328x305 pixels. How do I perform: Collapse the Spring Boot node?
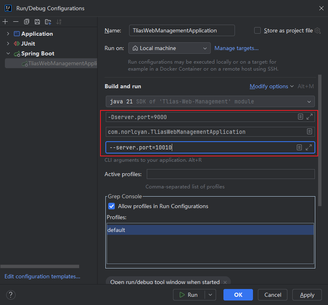click(8, 53)
